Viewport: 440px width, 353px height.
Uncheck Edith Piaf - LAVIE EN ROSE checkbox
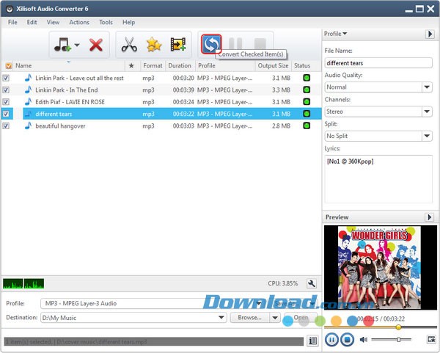[x=6, y=102]
